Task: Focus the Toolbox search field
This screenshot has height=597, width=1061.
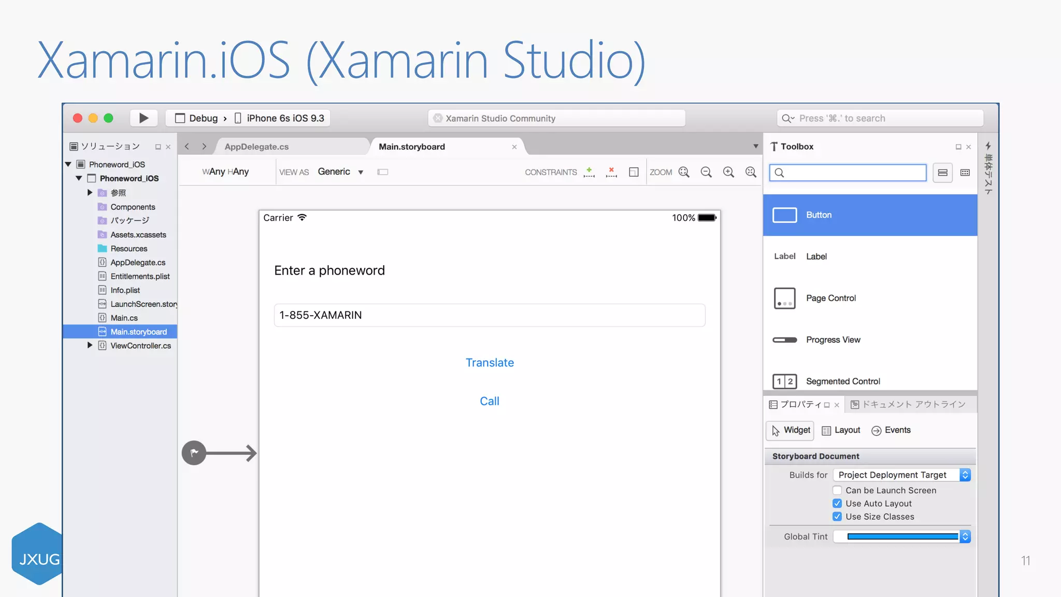Action: (848, 173)
